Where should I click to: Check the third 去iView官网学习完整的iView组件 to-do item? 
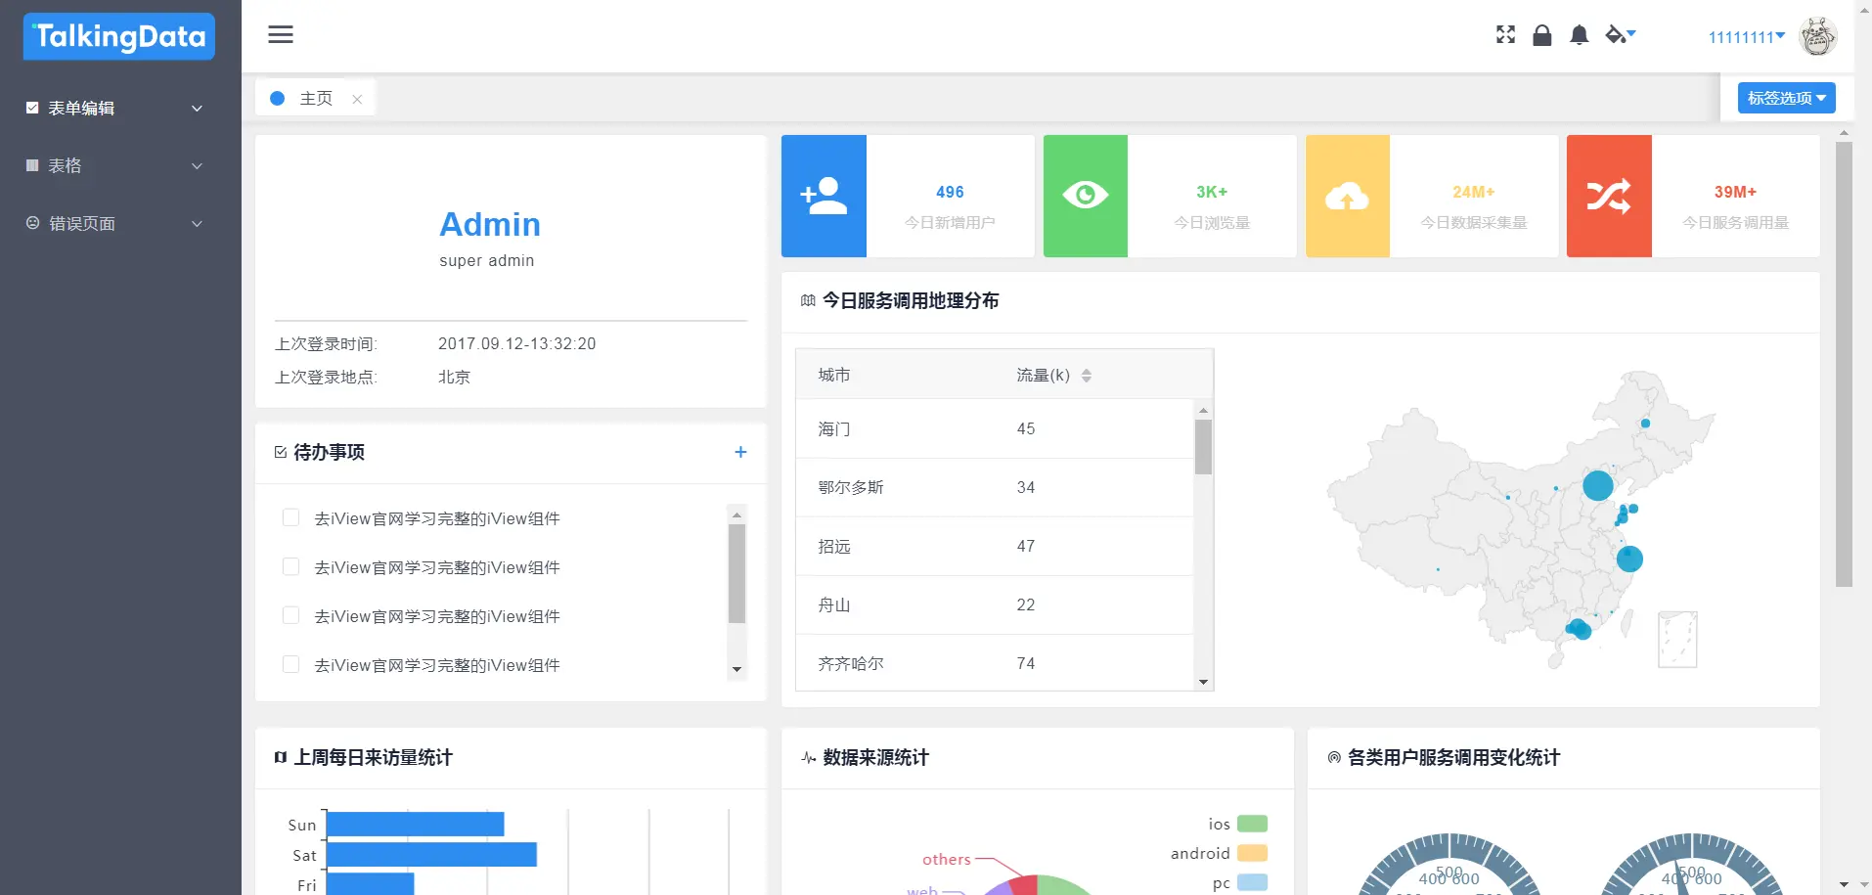coord(290,615)
